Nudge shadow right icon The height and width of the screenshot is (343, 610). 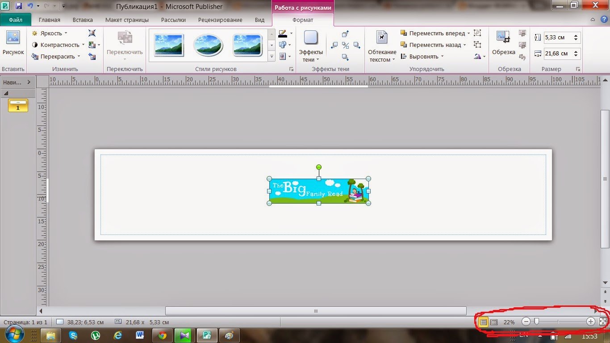point(357,45)
